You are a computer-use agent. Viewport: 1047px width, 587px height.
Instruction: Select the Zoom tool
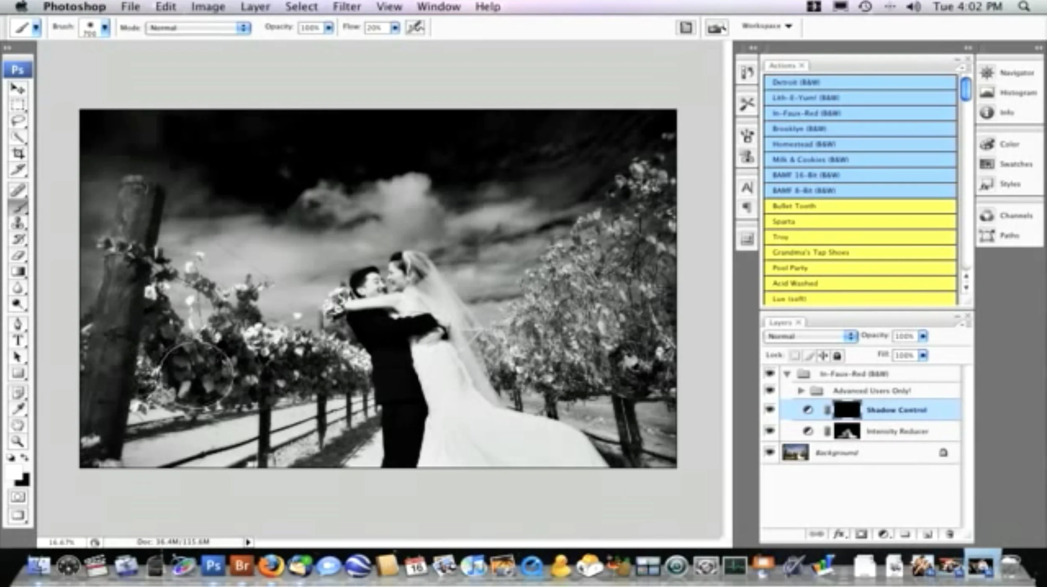pyautogui.click(x=18, y=441)
